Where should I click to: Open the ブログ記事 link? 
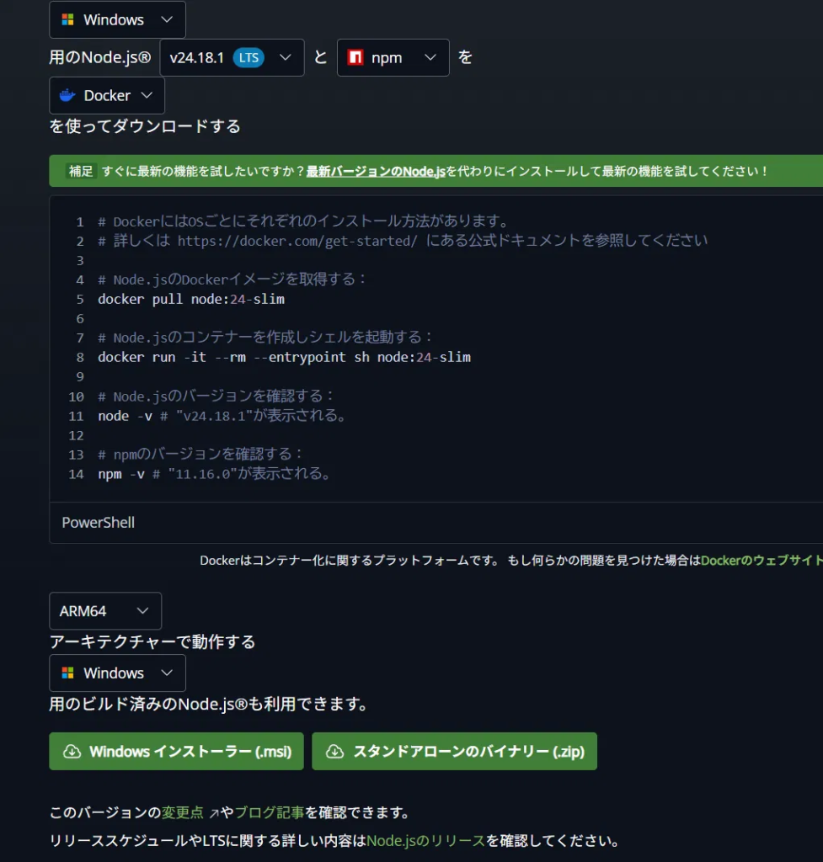[x=269, y=812]
